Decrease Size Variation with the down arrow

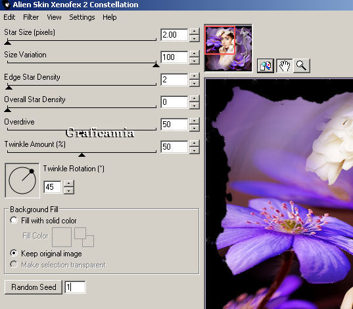point(195,61)
